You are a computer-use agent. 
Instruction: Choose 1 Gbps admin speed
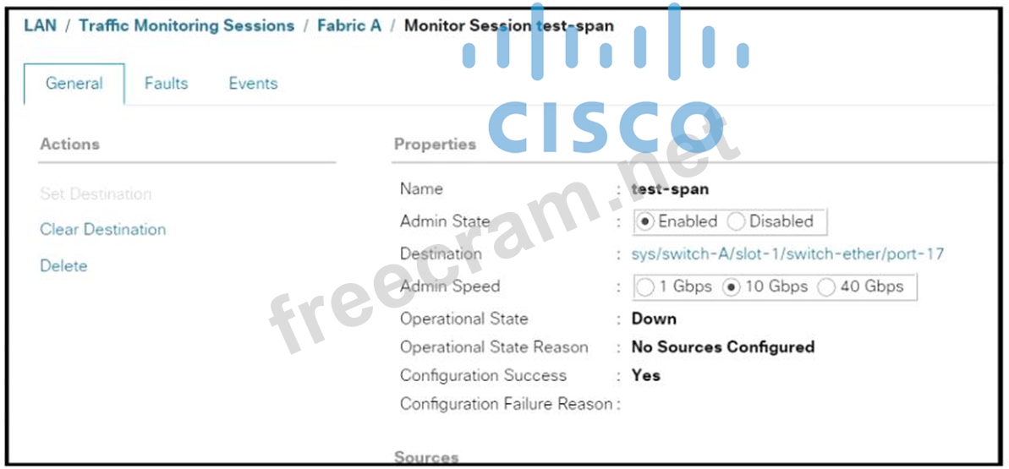pyautogui.click(x=646, y=287)
